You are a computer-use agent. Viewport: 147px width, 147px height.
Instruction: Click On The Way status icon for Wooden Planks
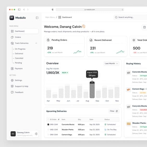click(x=105, y=130)
